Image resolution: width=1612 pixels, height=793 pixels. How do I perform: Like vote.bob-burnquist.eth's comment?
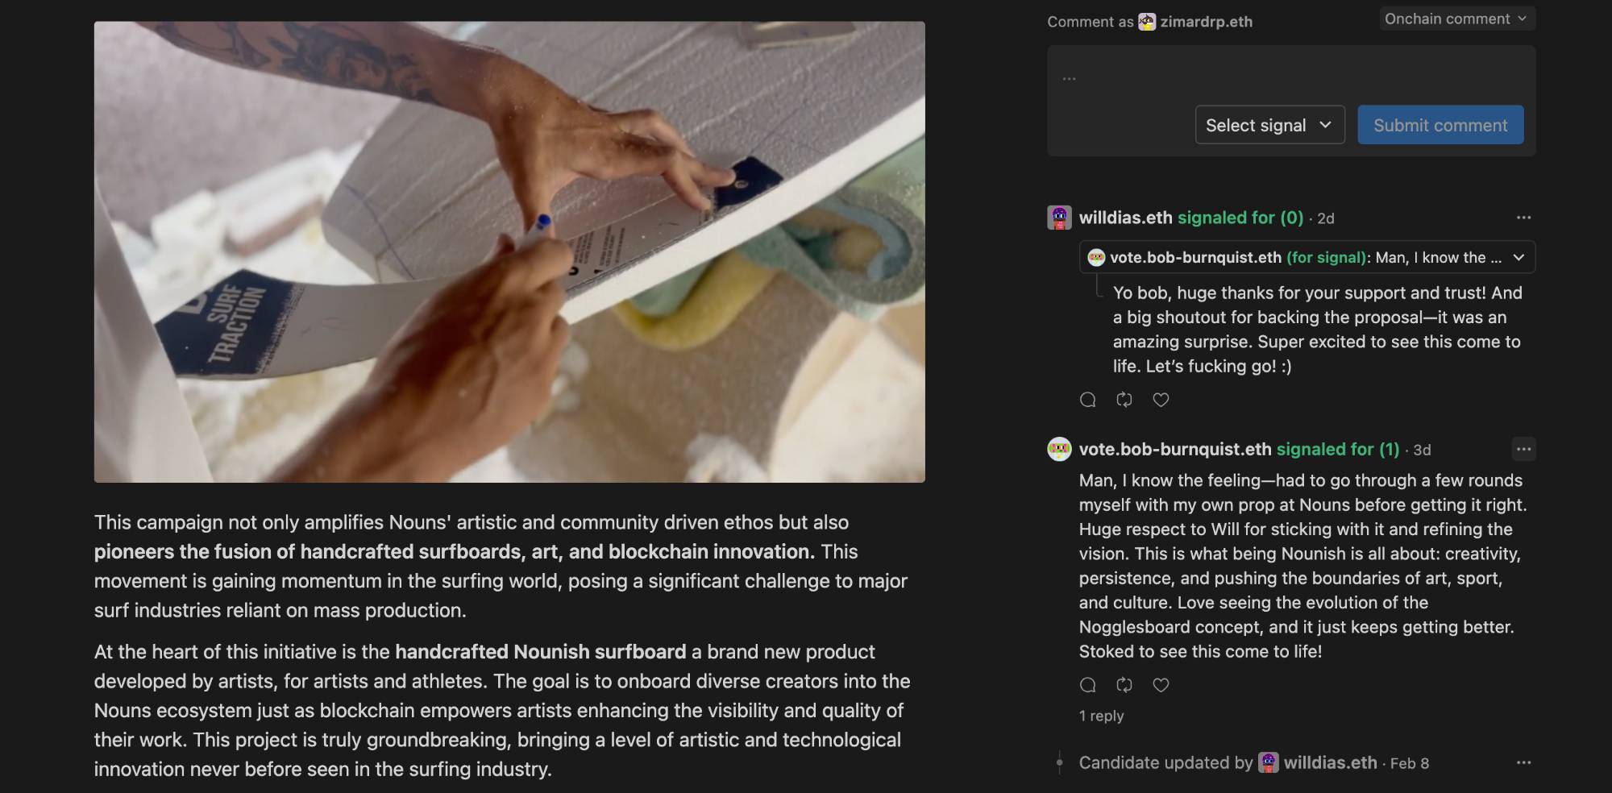click(x=1161, y=685)
